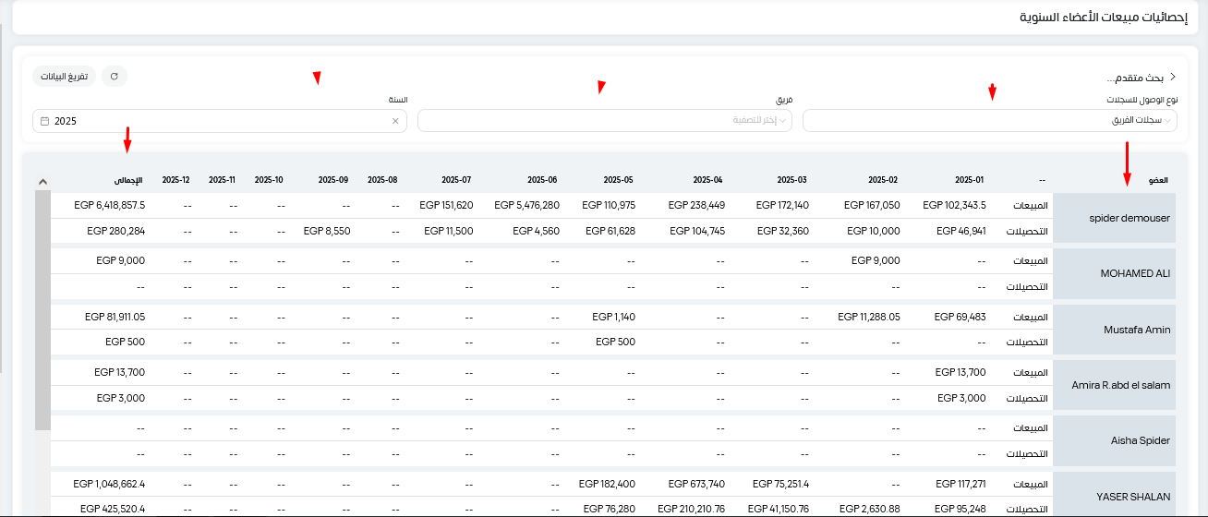Screen dimensions: 1208x517
Task: Open the فريق filter dropdown
Action: (605, 121)
